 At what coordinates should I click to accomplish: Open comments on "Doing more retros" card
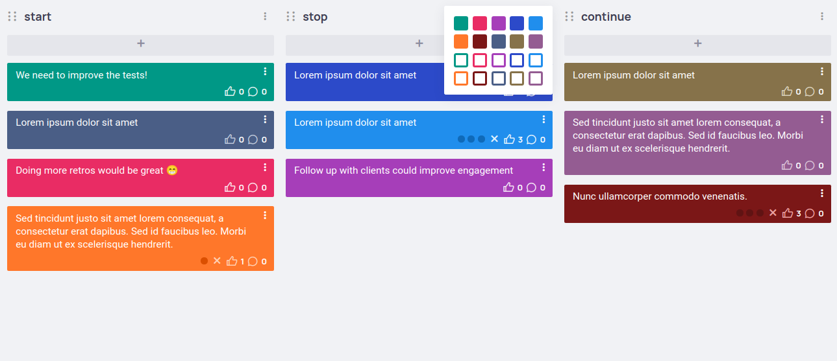[253, 187]
